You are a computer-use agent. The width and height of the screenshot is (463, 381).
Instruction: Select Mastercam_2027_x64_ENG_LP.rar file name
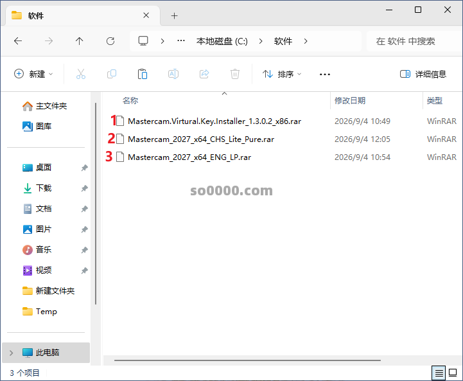[x=189, y=157]
